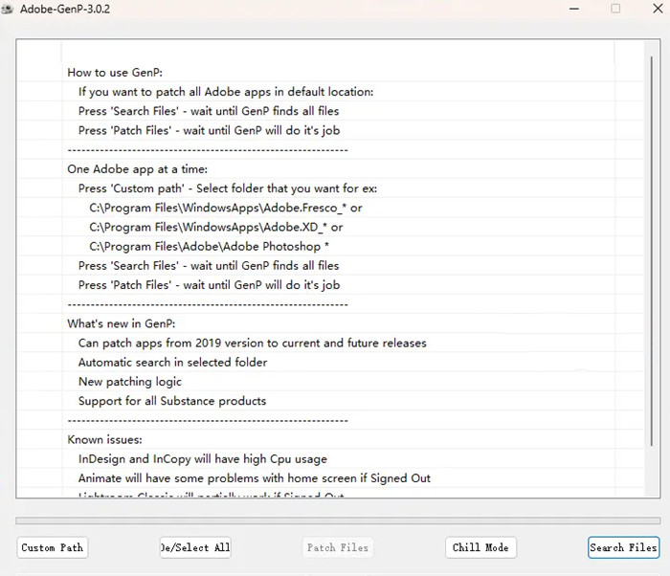Click the vertical scrollbar of the instructions list
The image size is (670, 576).
coord(652,252)
